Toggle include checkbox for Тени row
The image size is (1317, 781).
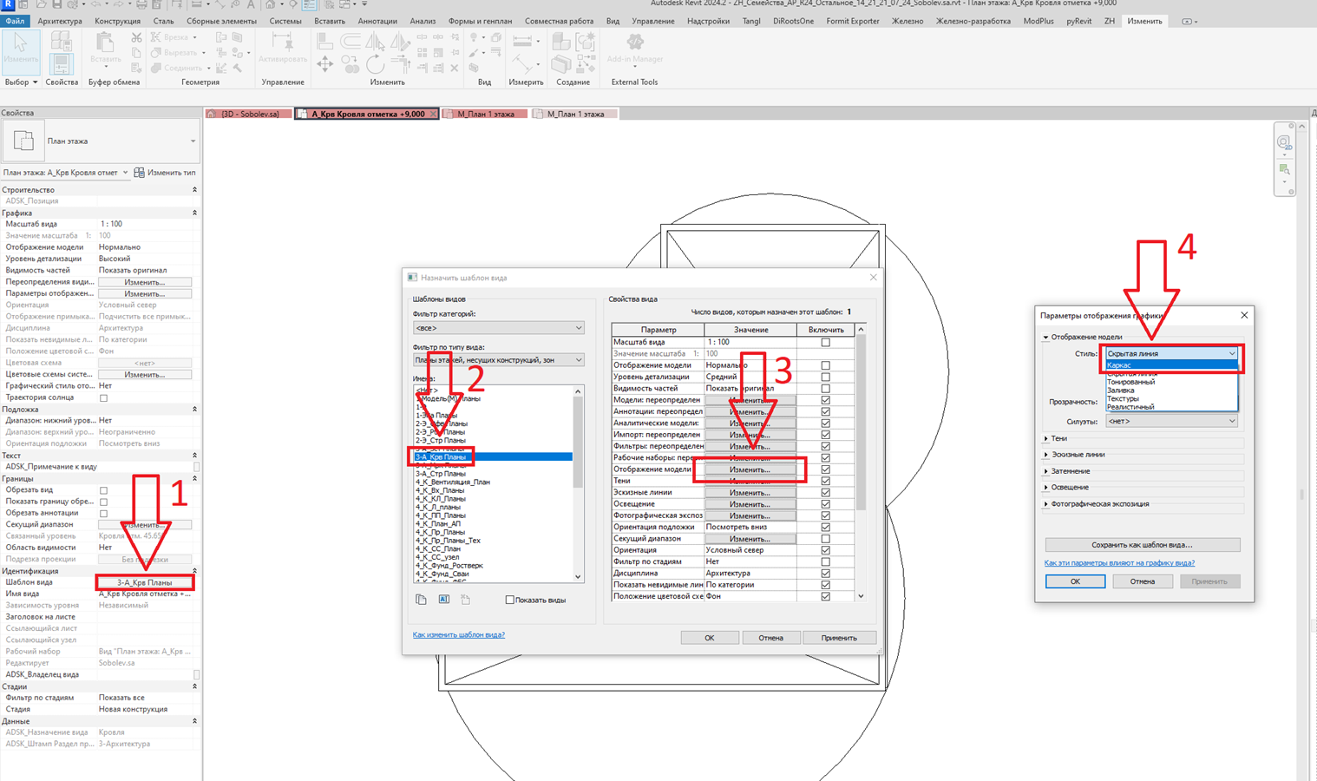[x=825, y=481]
